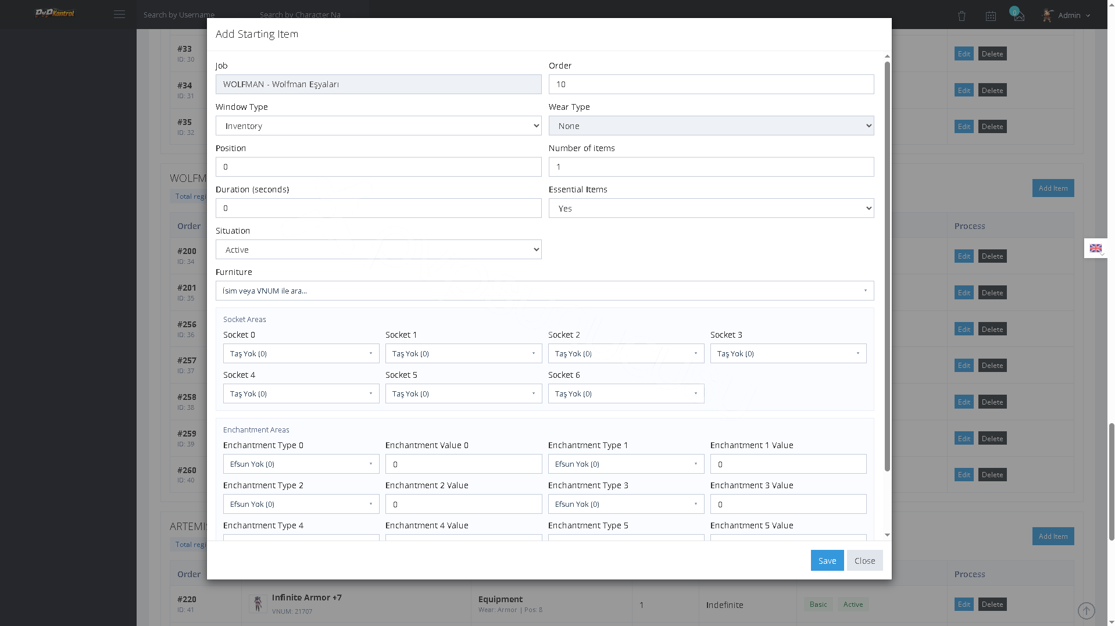Open the Situation dropdown
The width and height of the screenshot is (1115, 626).
click(378, 250)
